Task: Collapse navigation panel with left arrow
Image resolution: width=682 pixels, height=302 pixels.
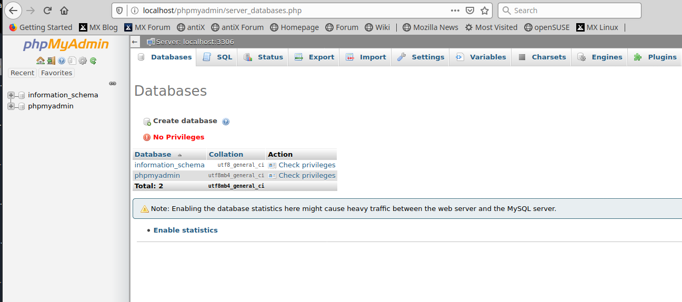Action: (135, 42)
